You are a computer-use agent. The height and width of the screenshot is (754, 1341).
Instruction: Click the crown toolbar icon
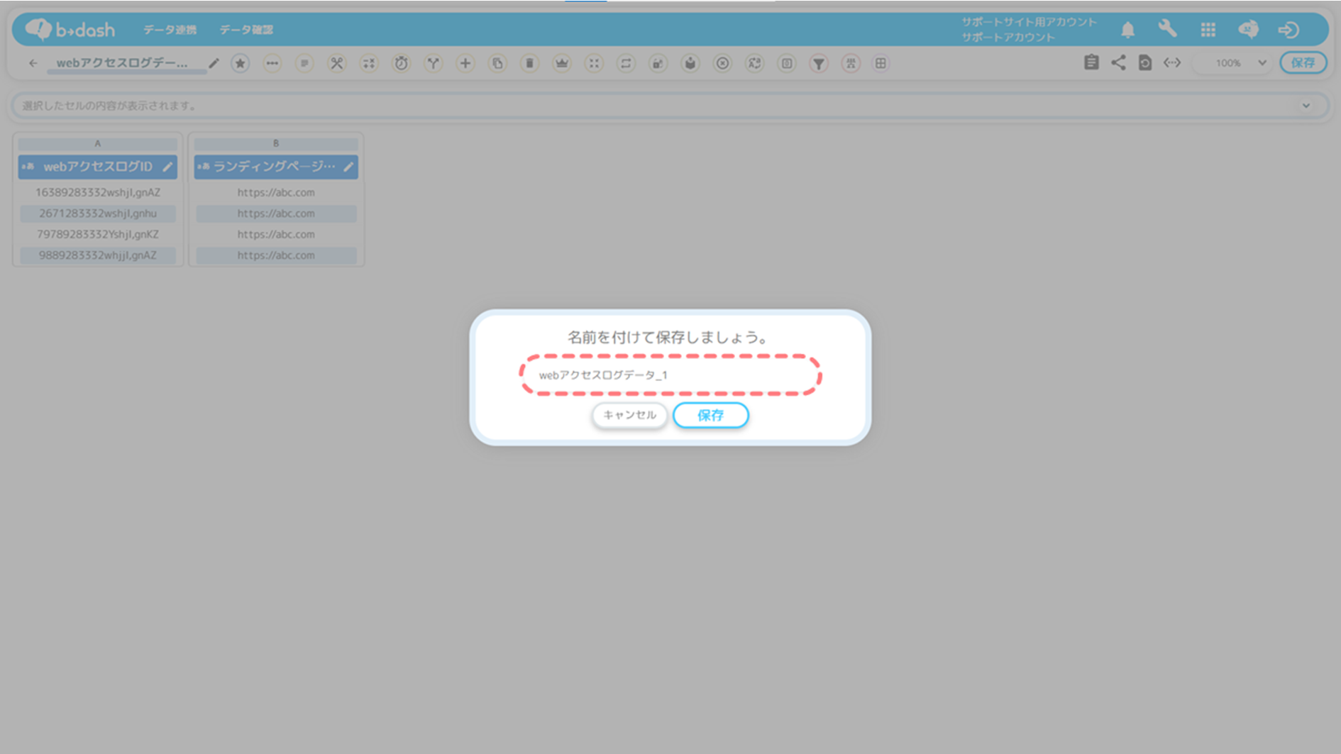click(x=562, y=63)
